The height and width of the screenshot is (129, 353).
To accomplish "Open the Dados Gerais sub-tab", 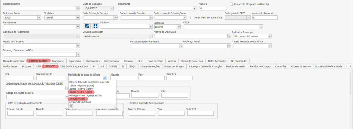I will point(10,67).
